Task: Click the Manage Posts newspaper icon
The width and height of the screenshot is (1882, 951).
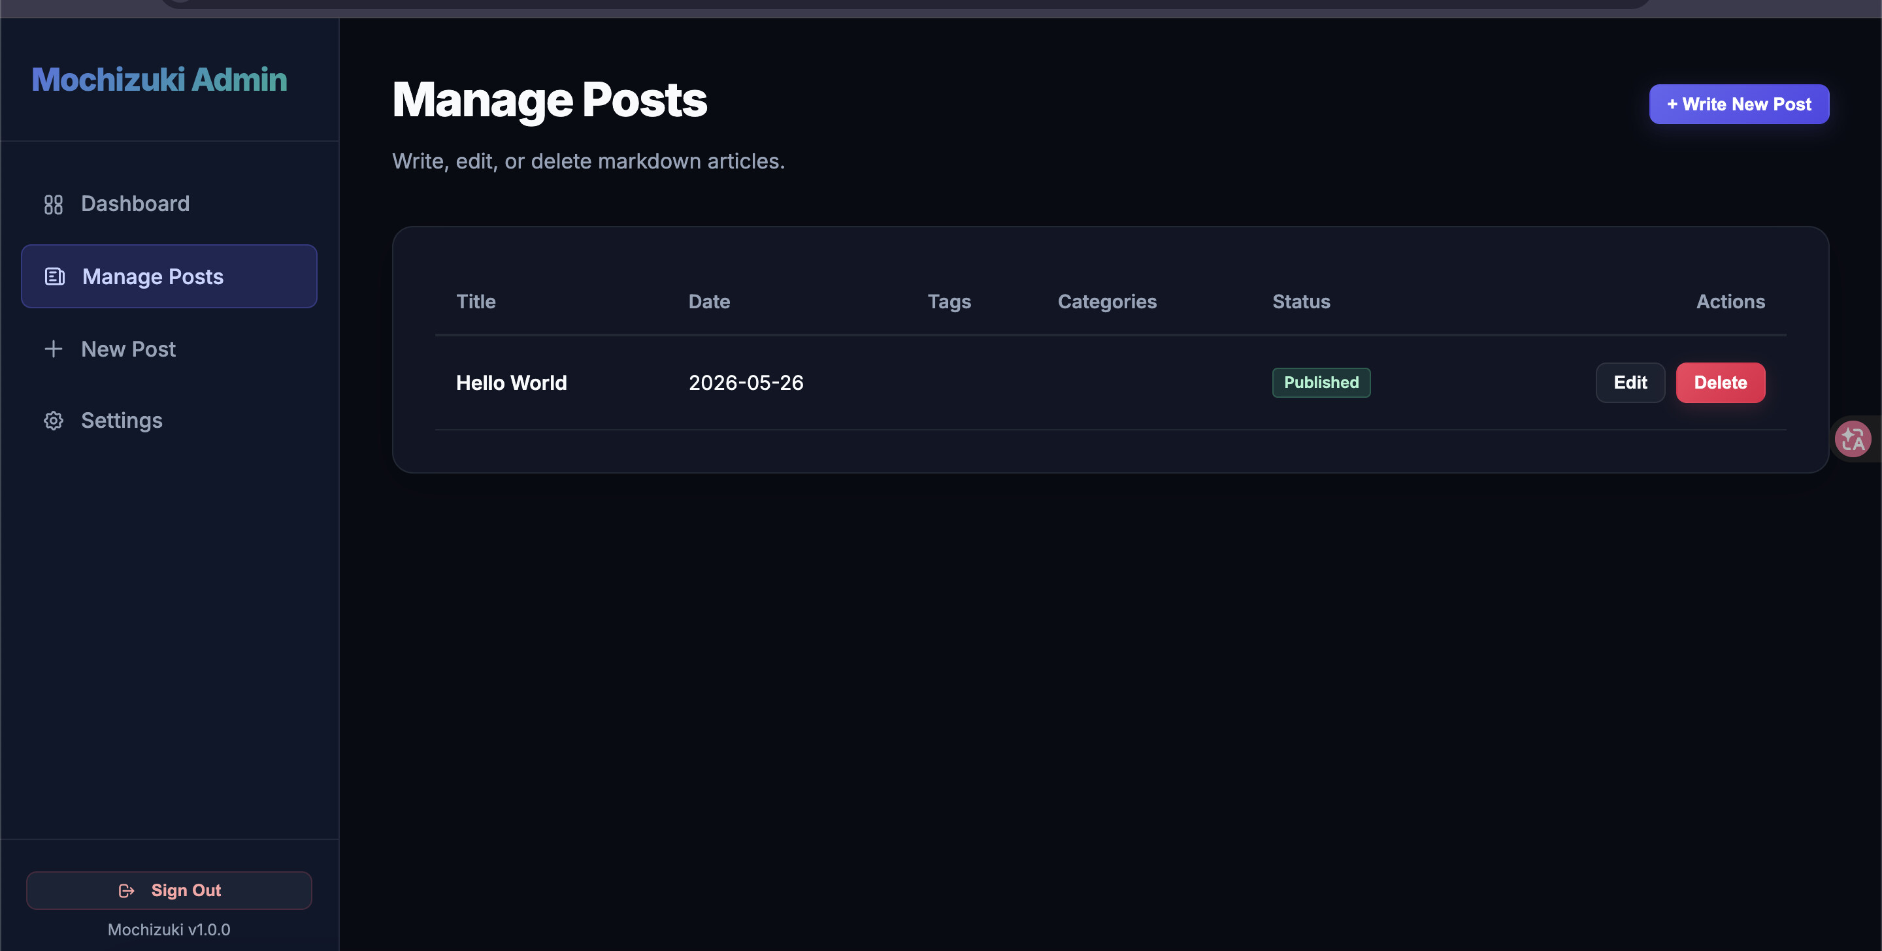Action: point(55,277)
